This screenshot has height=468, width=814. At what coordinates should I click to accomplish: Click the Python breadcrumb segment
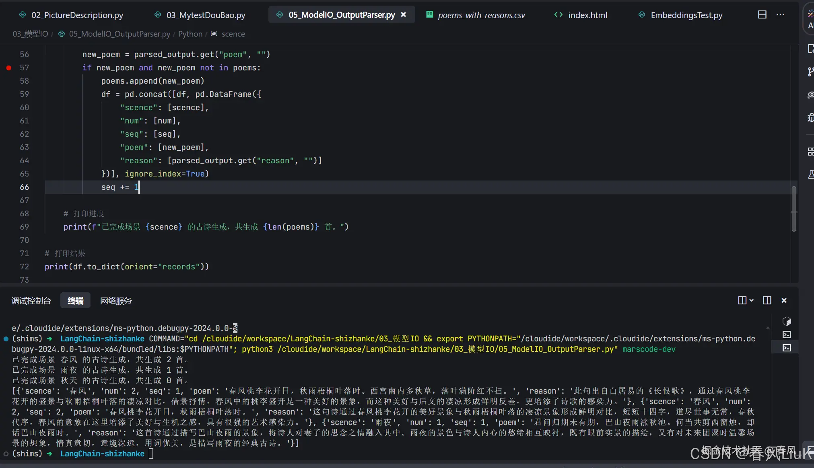[x=190, y=34]
